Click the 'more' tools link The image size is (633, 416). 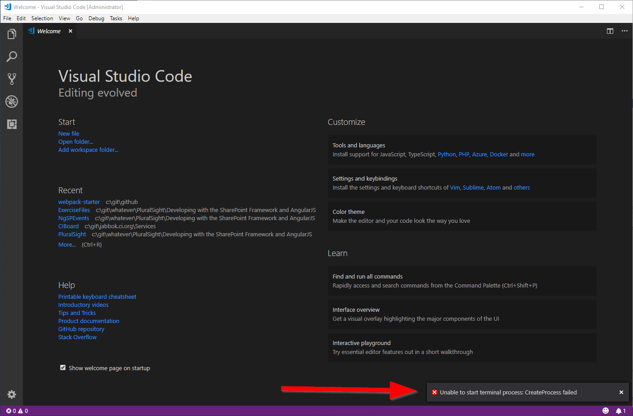tap(527, 154)
